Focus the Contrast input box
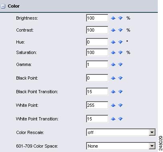The height and width of the screenshot is (152, 163). [x=97, y=30]
